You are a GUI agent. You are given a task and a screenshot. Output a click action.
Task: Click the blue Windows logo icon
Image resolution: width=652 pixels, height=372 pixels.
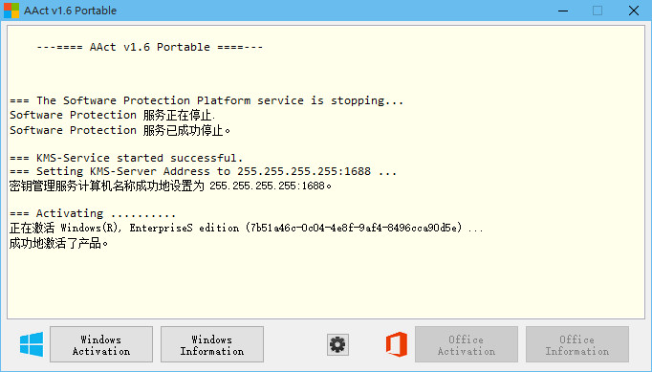click(x=32, y=344)
